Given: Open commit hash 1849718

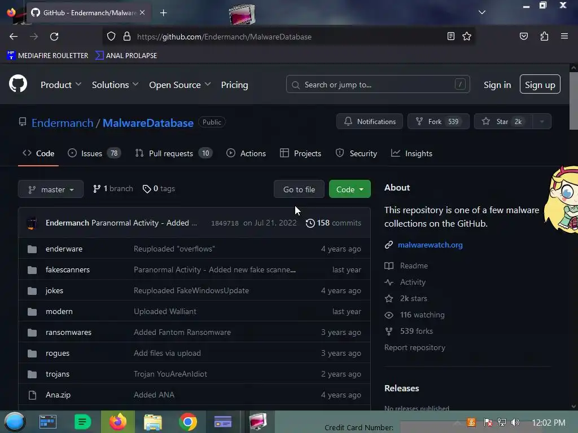Looking at the screenshot, I should coord(225,223).
